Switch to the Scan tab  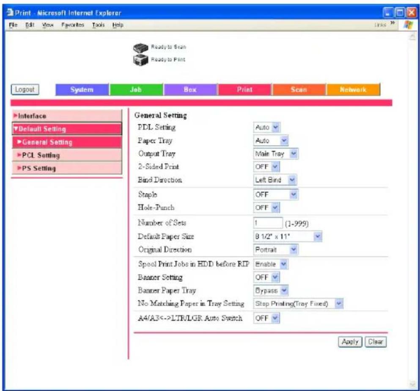299,90
